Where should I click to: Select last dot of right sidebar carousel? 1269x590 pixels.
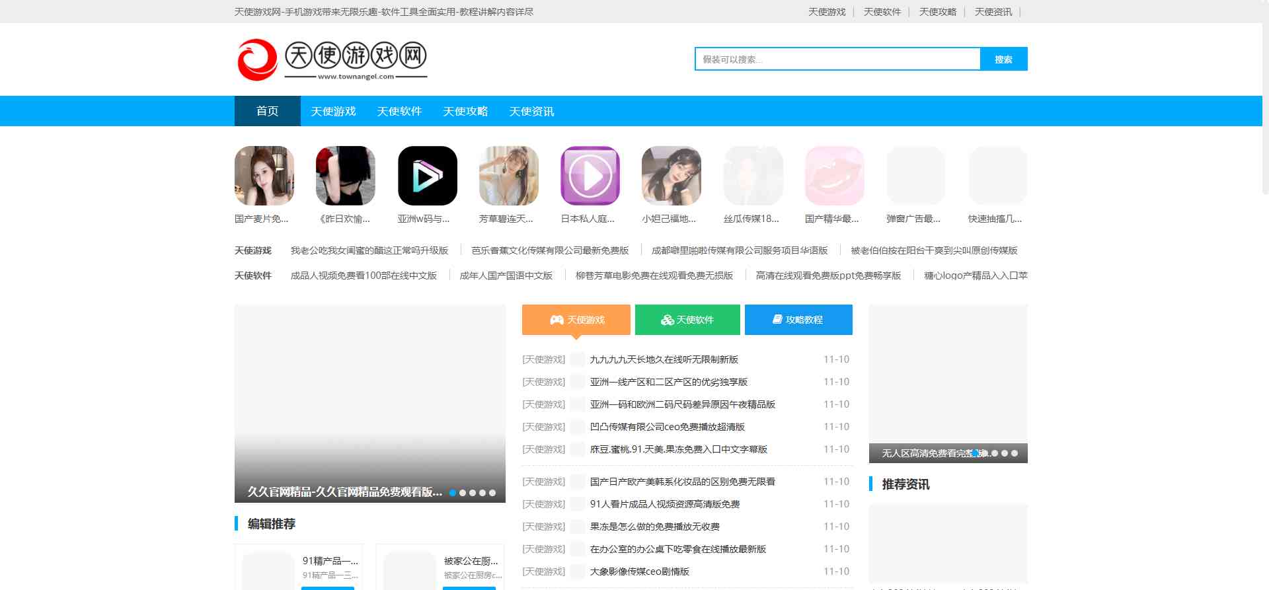click(1015, 453)
